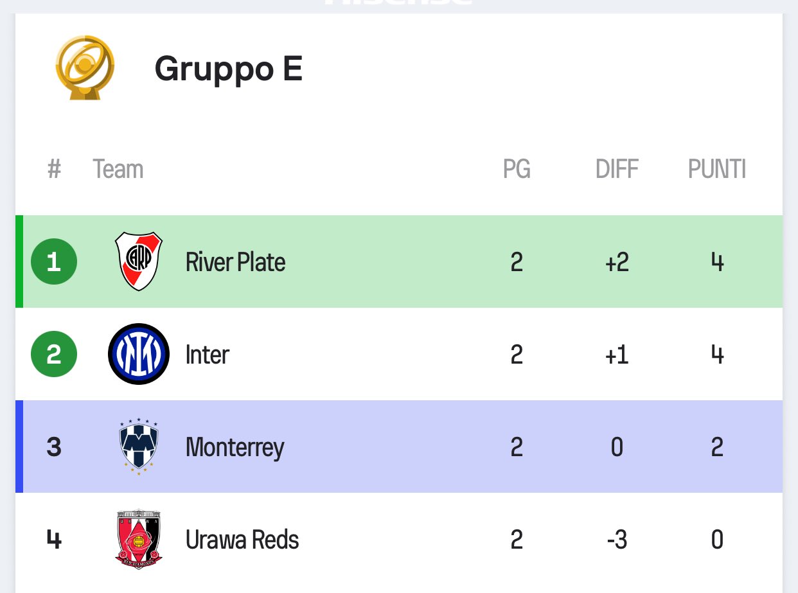Open the River Plate team name link

tap(235, 262)
